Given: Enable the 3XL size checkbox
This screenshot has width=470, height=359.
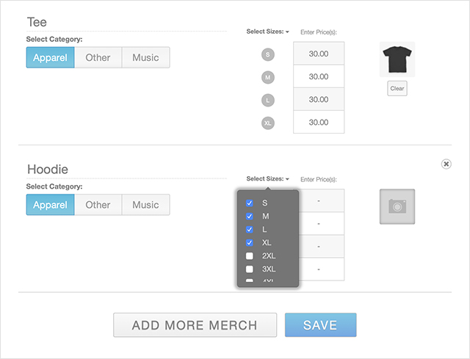Looking at the screenshot, I should (x=250, y=269).
